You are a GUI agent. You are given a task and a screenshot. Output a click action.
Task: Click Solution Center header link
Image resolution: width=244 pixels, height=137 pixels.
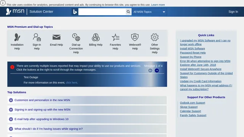pyautogui.click(x=41, y=12)
